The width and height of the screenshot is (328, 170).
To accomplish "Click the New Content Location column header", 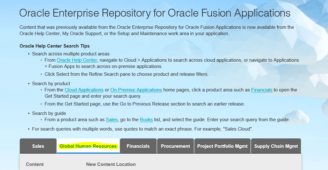I will pos(111,164).
